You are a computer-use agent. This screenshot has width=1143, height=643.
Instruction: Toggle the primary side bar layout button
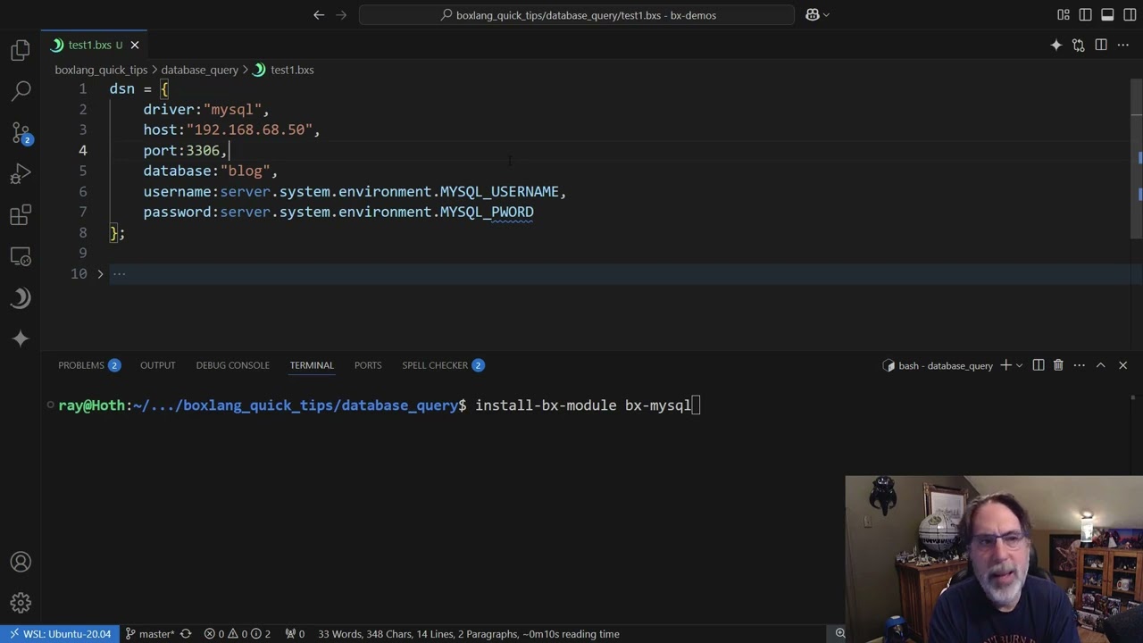pos(1085,15)
